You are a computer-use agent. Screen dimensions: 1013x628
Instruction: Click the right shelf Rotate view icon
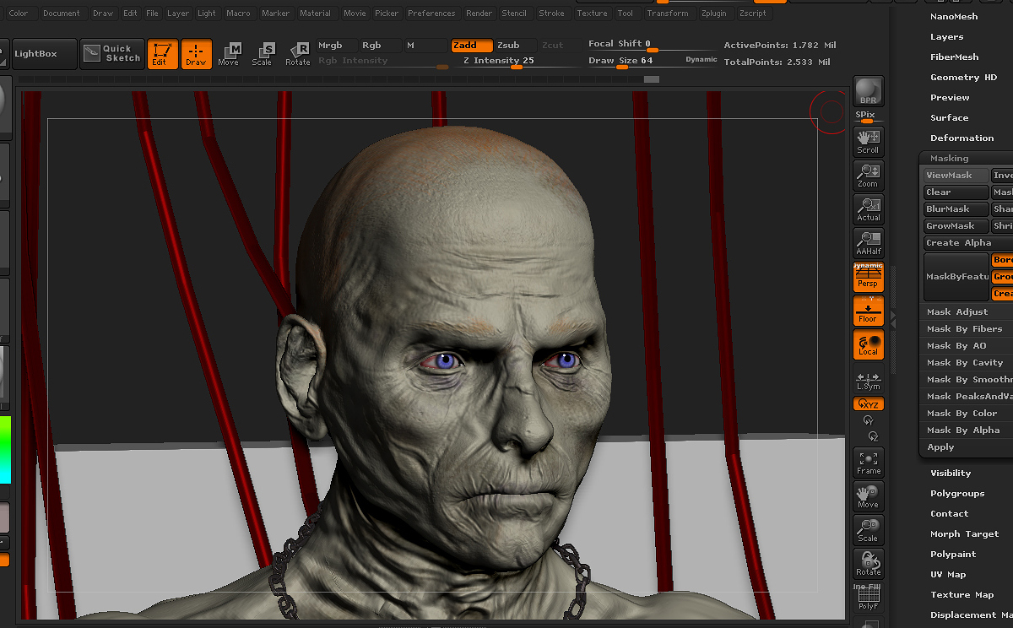[x=869, y=564]
